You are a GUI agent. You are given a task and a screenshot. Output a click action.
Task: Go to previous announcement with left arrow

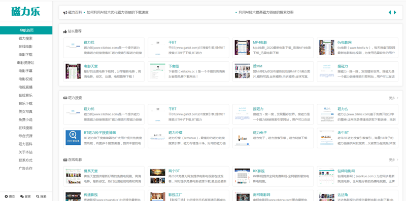point(390,12)
